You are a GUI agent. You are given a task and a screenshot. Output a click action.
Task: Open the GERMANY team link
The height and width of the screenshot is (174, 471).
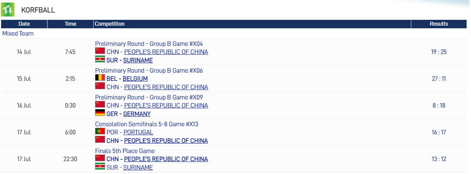(137, 114)
